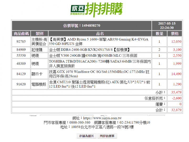
Task: Click the 網購客服專線 02-23411790 text
Action: [x=122, y=123]
